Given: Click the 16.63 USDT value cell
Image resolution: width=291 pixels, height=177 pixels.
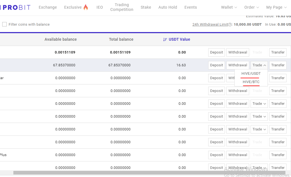Looking at the screenshot, I should point(181,65).
